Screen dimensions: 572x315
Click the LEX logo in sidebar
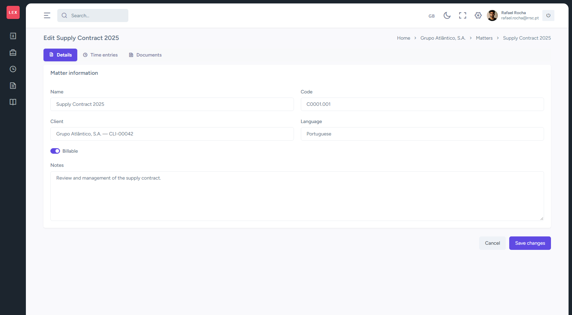point(13,12)
